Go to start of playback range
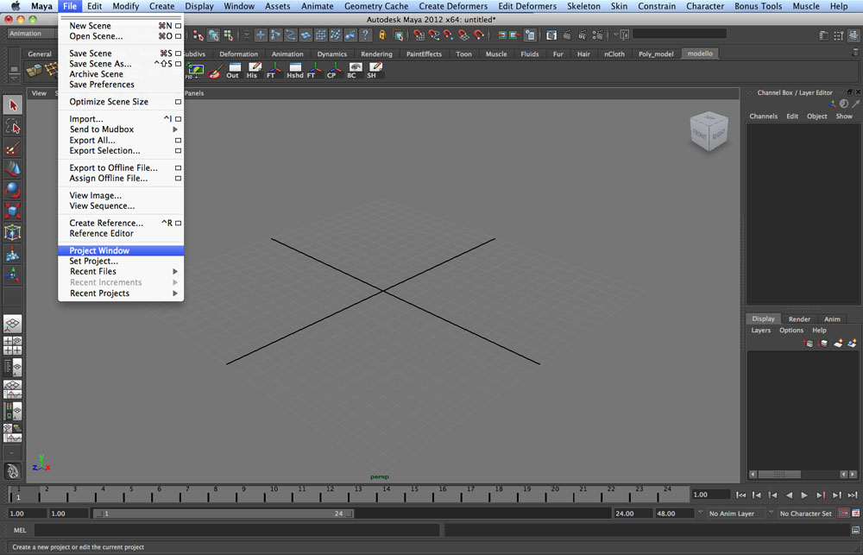863x555 pixels. 741,495
